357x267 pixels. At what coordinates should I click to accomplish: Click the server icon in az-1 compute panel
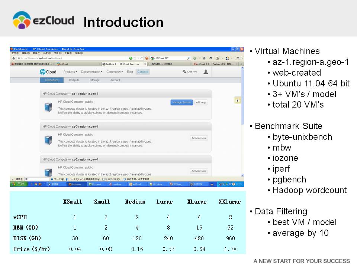click(48, 107)
